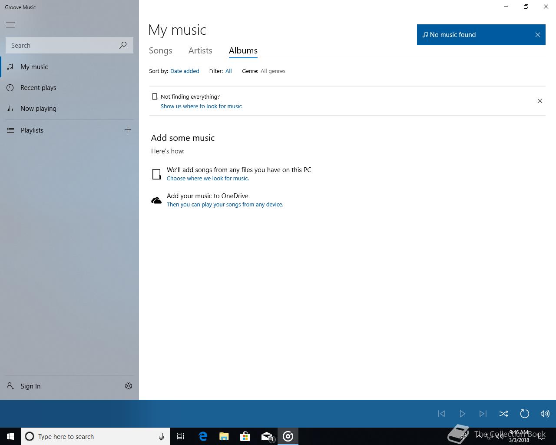556x445 pixels.
Task: Toggle shuffle playback
Action: [503, 414]
